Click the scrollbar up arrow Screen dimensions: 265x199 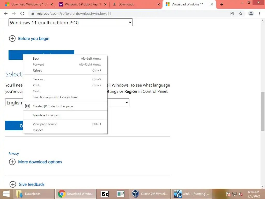pyautogui.click(x=263, y=21)
